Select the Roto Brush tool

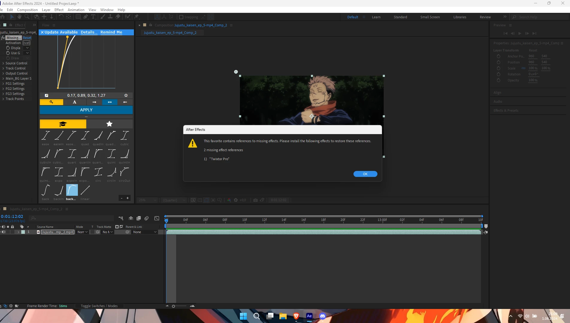128,17
